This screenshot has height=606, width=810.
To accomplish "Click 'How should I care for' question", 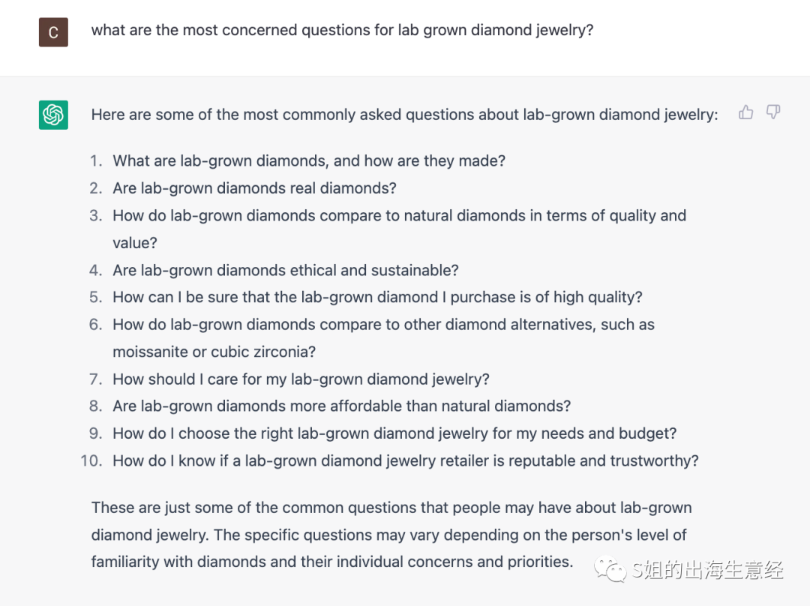I will pyautogui.click(x=301, y=379).
